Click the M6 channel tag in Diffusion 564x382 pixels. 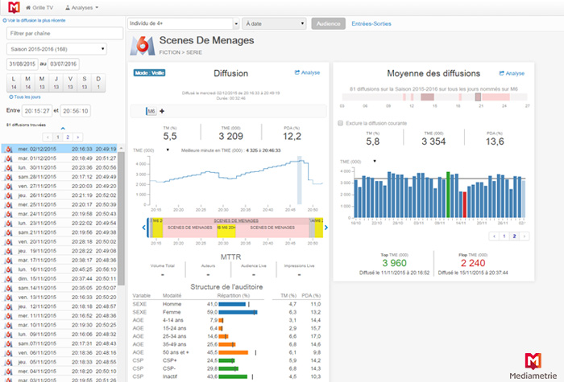tap(151, 111)
